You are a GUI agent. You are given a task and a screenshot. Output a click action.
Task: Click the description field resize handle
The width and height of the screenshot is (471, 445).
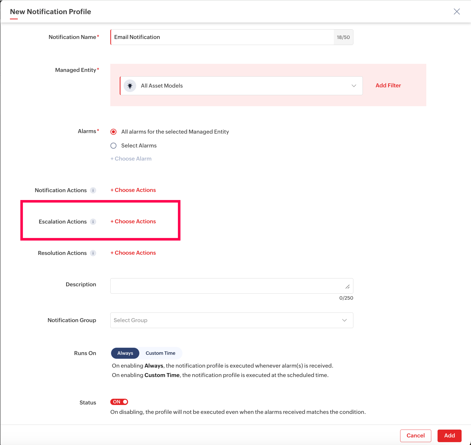[x=348, y=287]
